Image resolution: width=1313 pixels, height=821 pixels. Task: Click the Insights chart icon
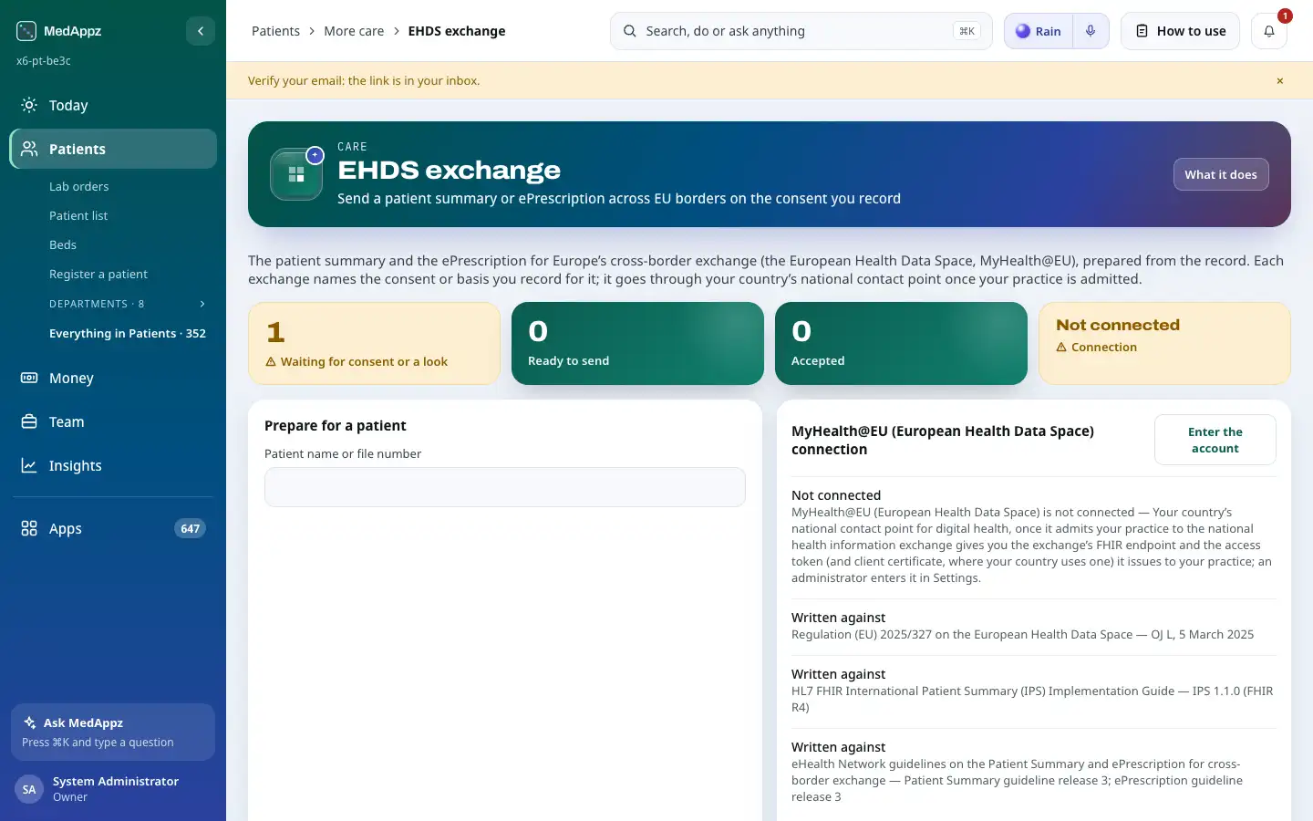coord(29,465)
